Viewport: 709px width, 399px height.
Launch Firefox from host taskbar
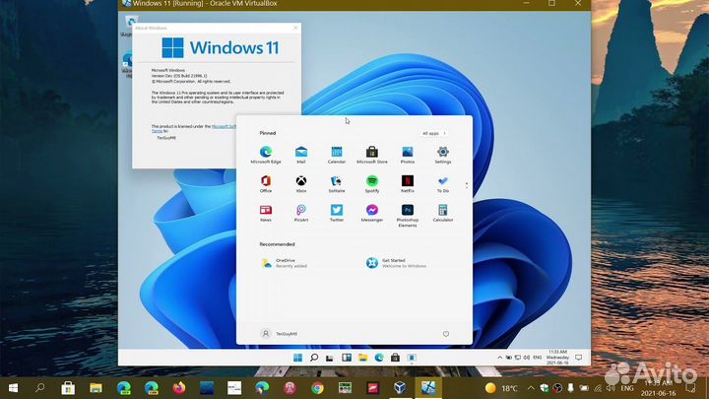point(179,388)
